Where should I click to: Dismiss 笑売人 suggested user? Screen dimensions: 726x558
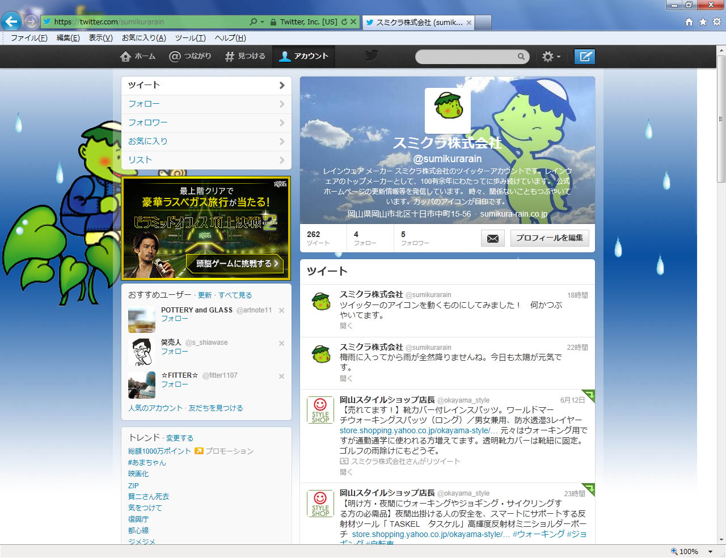pos(281,343)
